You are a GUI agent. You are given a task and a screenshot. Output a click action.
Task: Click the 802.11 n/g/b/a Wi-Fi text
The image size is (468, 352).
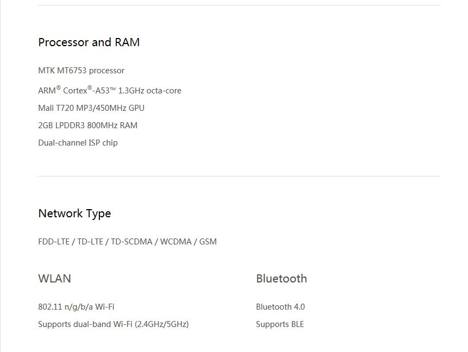pyautogui.click(x=76, y=307)
